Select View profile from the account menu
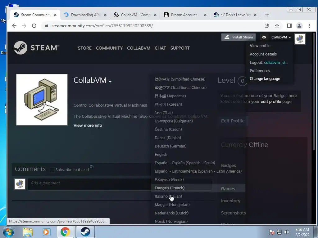Image resolution: width=318 pixels, height=238 pixels. pyautogui.click(x=260, y=46)
